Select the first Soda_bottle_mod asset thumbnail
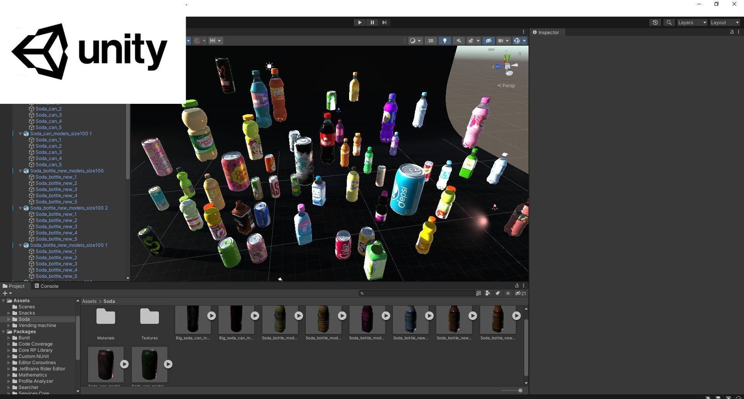744x399 pixels. [280, 320]
